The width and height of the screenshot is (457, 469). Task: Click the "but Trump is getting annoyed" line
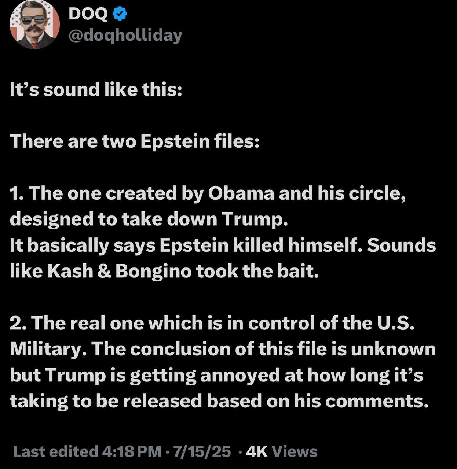[217, 375]
